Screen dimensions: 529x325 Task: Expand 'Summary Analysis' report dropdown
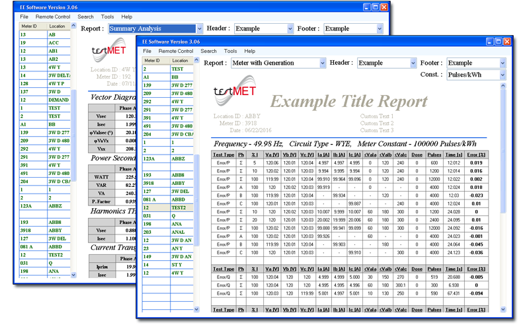pyautogui.click(x=200, y=28)
